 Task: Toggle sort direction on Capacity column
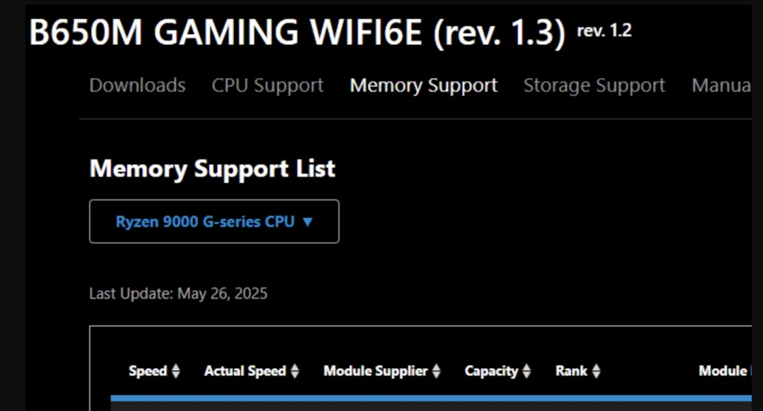[526, 370]
